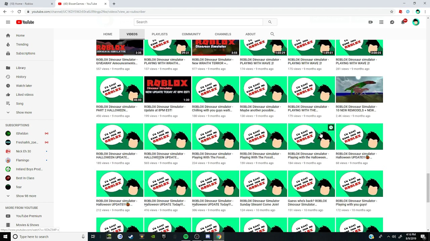
Task: Open the CHANNELS tab
Action: 223,34
